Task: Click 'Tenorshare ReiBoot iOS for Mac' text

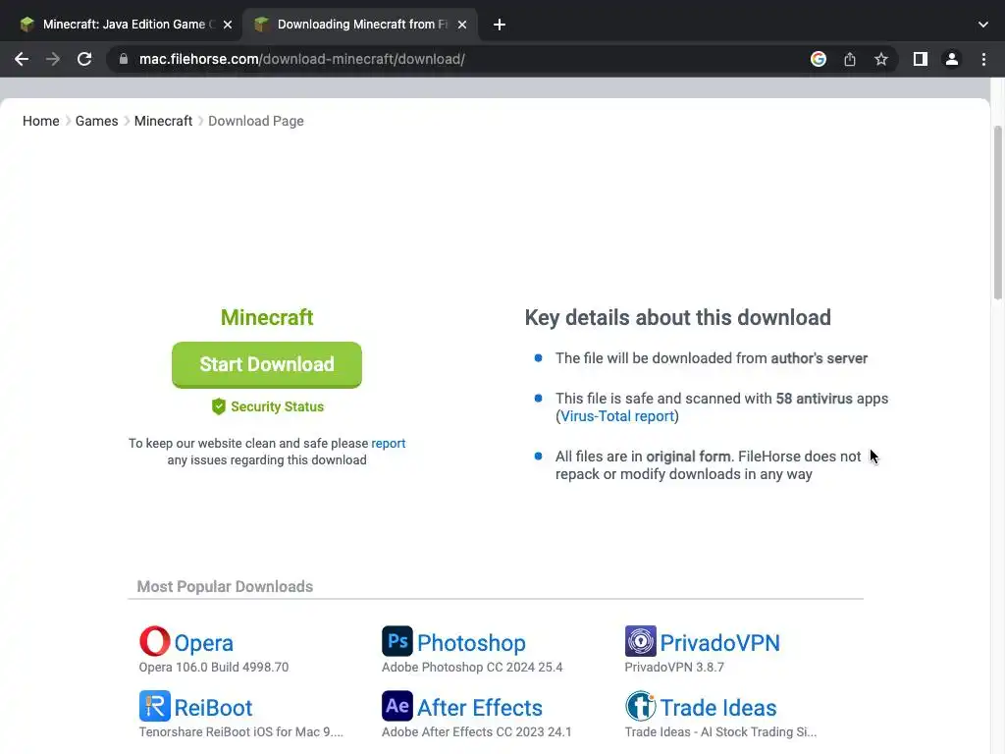Action: tap(241, 731)
